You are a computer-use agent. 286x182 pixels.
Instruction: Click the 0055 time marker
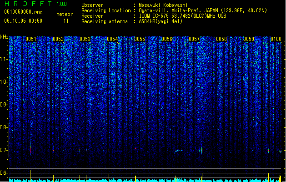[x=140, y=39]
